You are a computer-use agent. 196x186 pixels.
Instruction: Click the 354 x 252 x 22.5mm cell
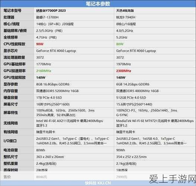coord(131,157)
